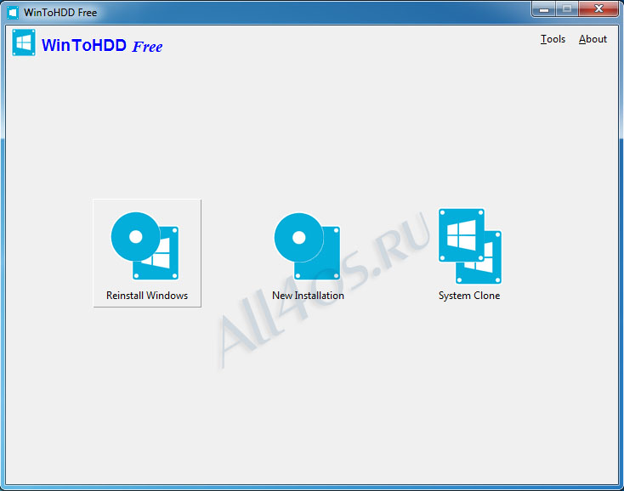This screenshot has height=491, width=624.
Task: Click the Reinstall Windows label
Action: click(x=147, y=296)
